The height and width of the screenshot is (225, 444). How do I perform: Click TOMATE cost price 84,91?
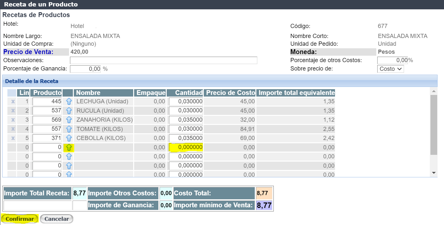tap(247, 129)
